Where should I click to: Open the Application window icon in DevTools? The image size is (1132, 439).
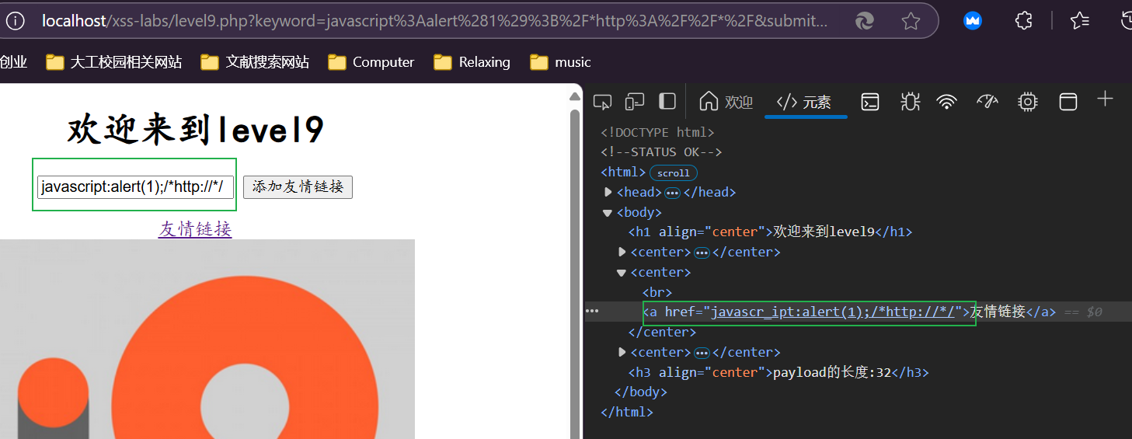1069,102
